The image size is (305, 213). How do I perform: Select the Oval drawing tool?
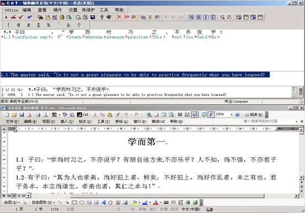coord(82,203)
